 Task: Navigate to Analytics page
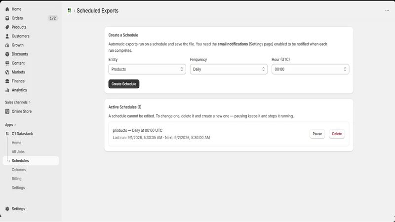pos(19,90)
